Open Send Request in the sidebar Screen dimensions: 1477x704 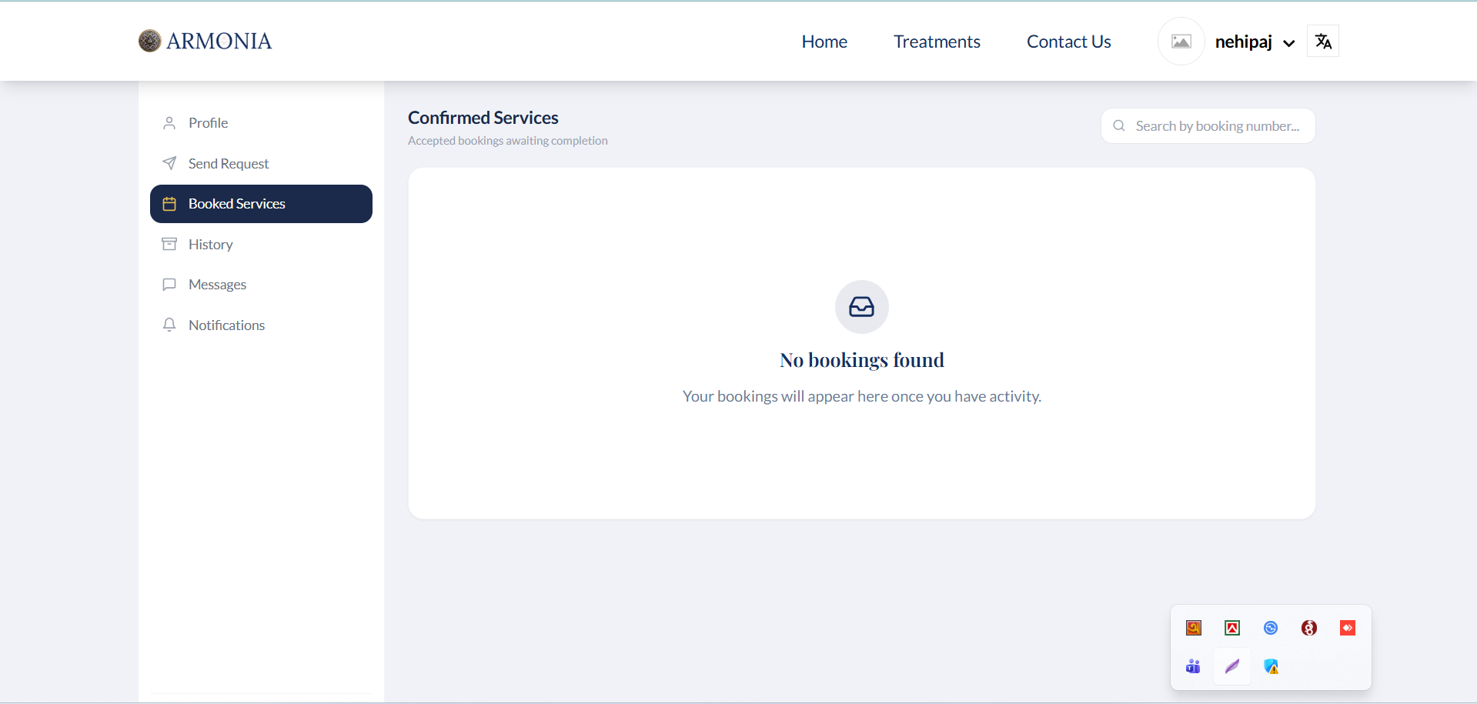pos(261,163)
